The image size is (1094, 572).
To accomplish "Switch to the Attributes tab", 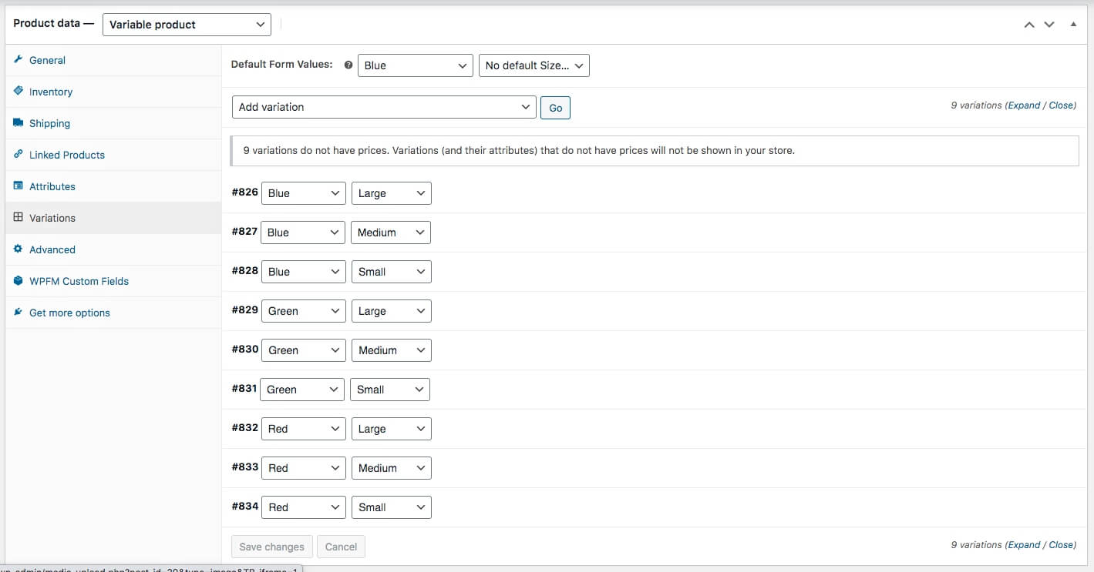I will pyautogui.click(x=113, y=186).
